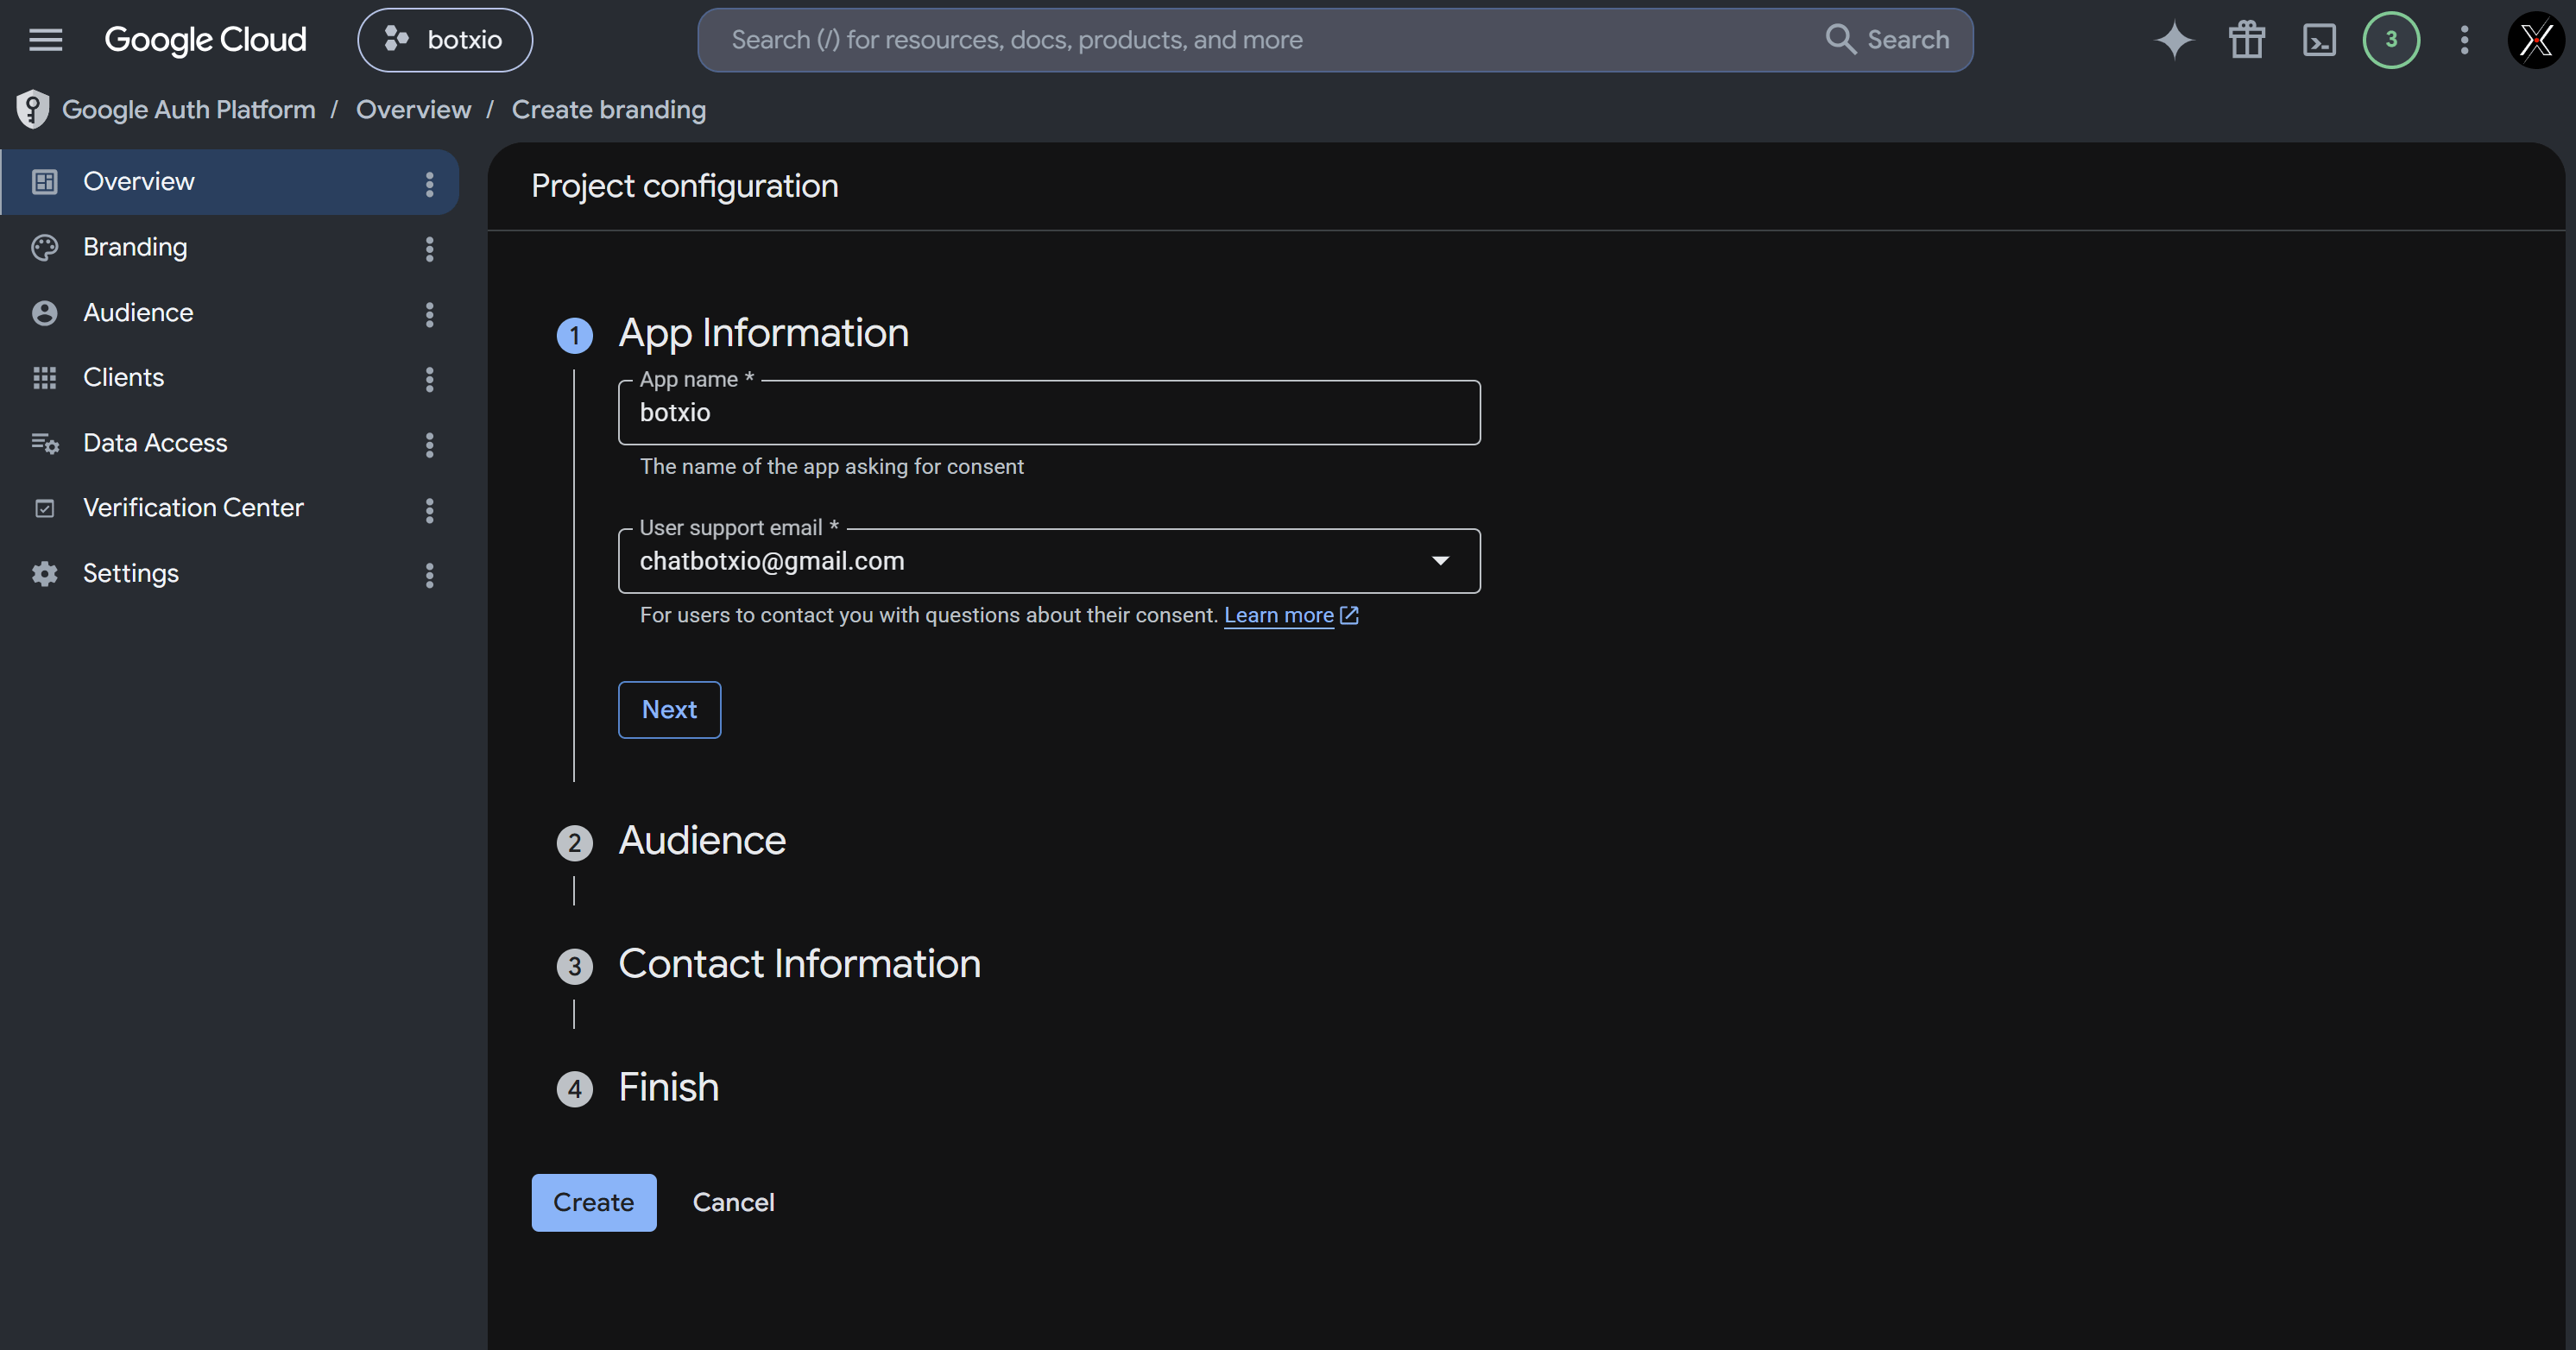Open the account avatar menu
This screenshot has height=1350, width=2576.
pyautogui.click(x=2536, y=40)
